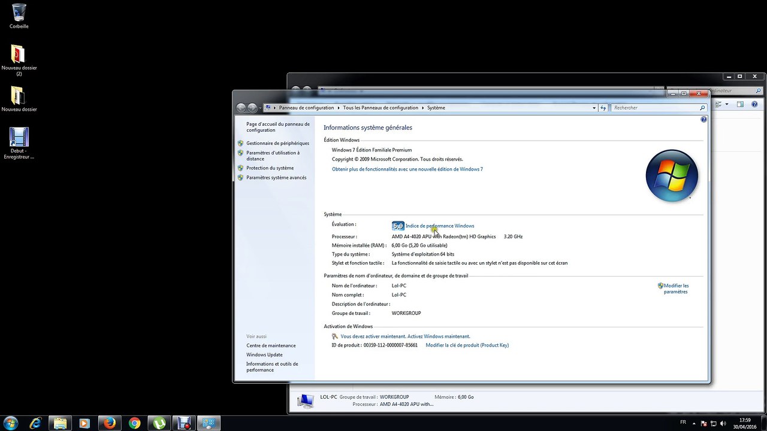Click shield icon beside 'Paramètres système avancés'
The image size is (767, 431).
240,178
